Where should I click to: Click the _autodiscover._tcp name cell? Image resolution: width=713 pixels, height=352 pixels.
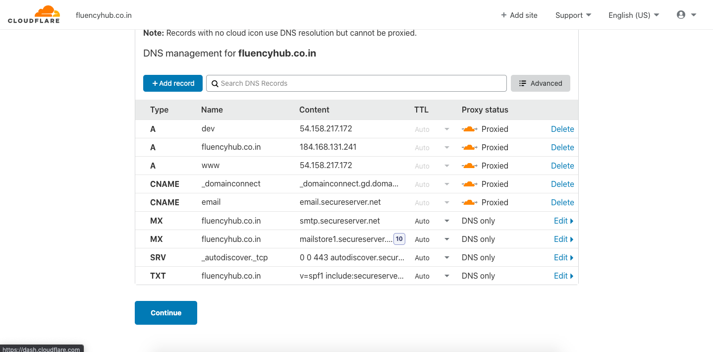tap(235, 257)
